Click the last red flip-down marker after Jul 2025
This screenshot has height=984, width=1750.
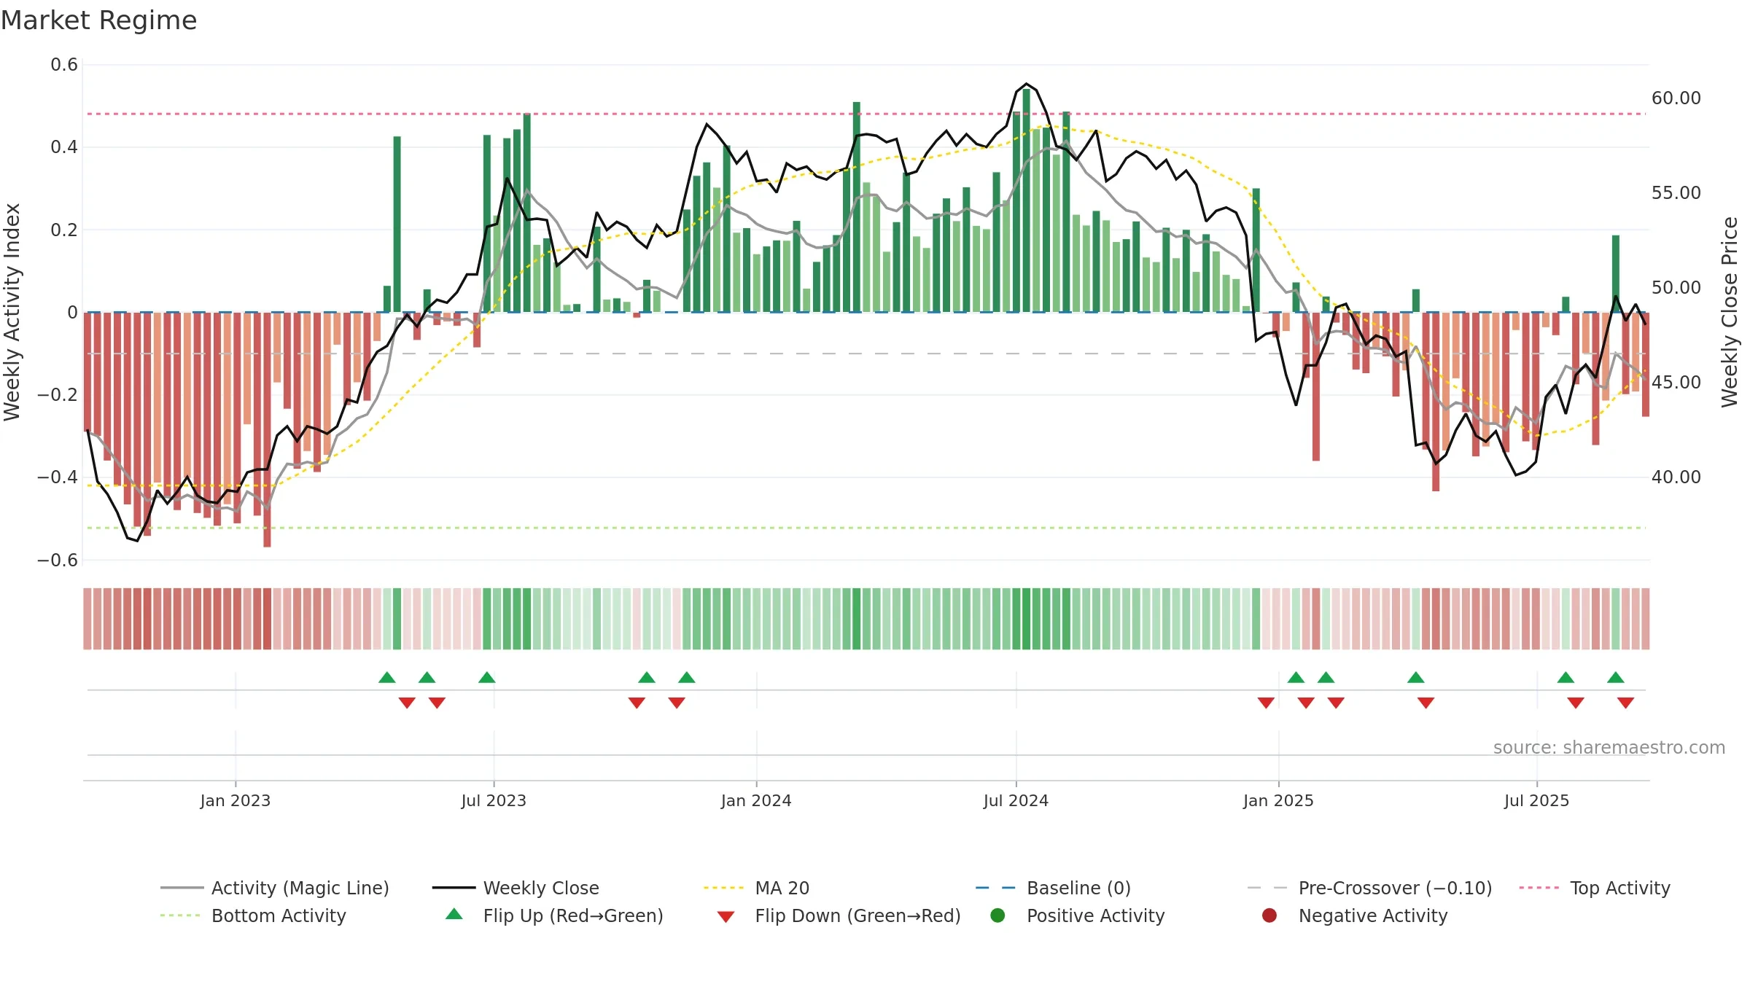click(x=1625, y=703)
